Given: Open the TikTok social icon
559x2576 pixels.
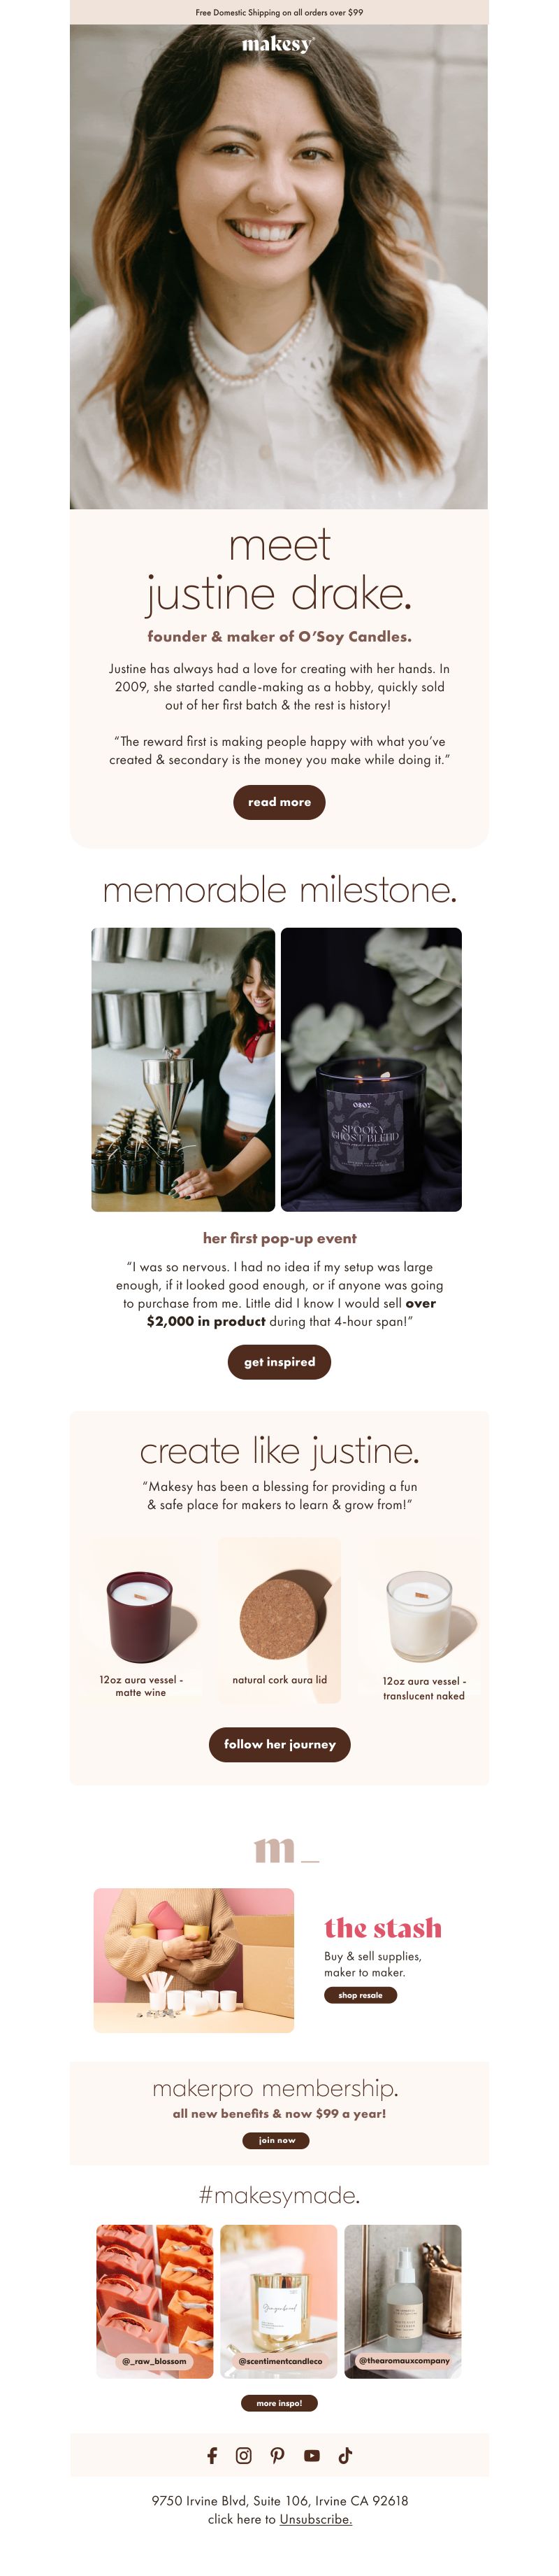Looking at the screenshot, I should pos(345,2455).
